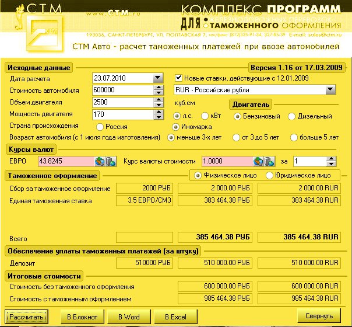Click the ЕВРО rate field showing 43.8245

coord(66,161)
